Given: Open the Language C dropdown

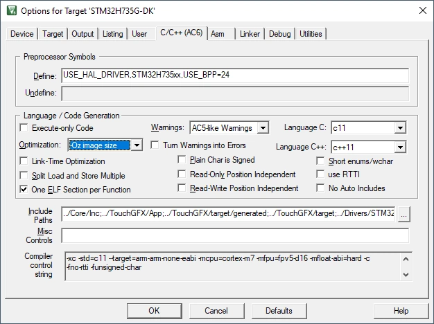Looking at the screenshot, I should click(399, 128).
